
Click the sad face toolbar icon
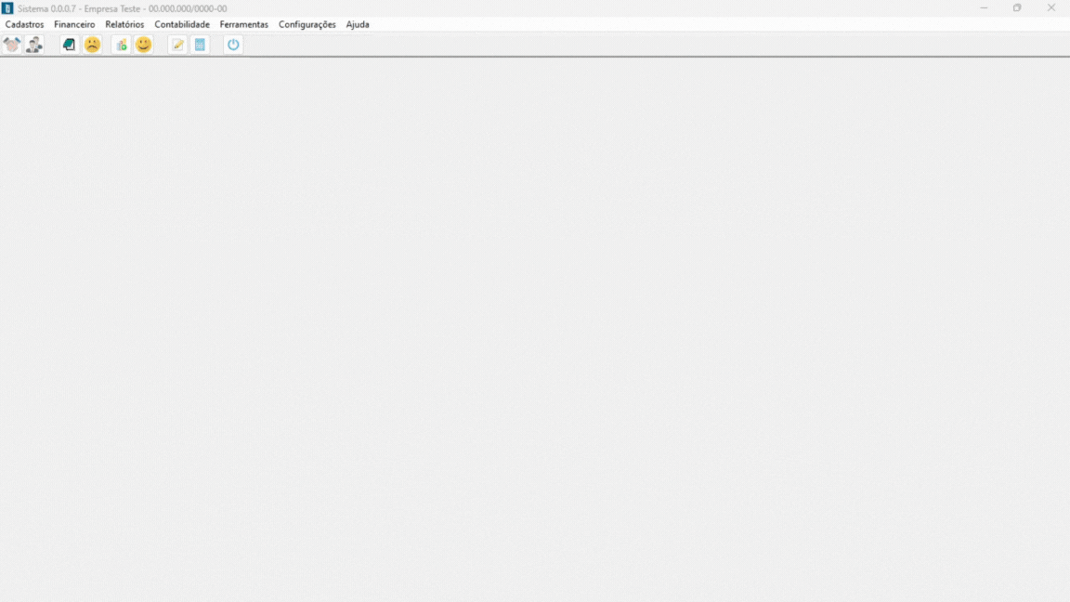[92, 45]
